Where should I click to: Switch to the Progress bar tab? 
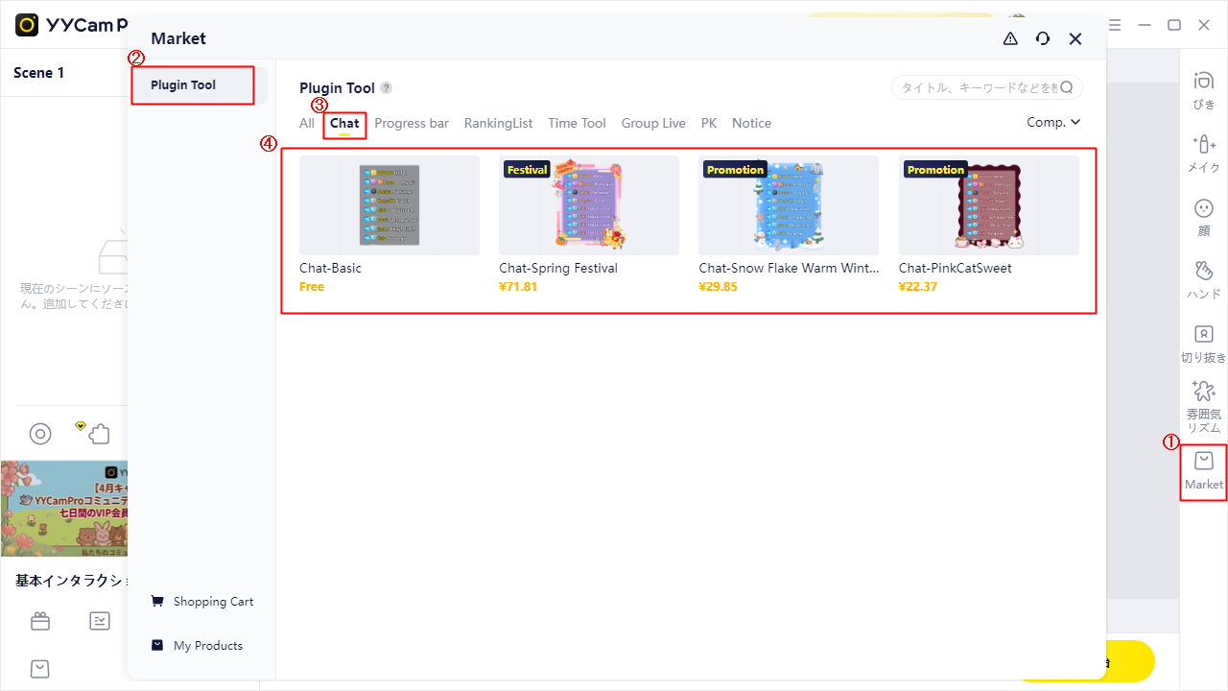pyautogui.click(x=412, y=123)
